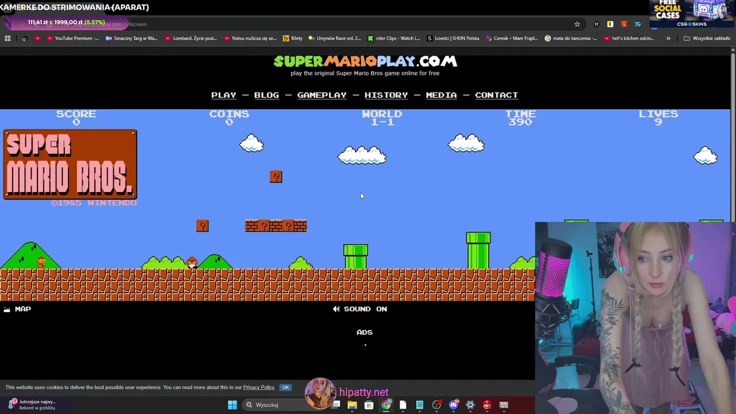Toggle SOUND ON to mute the game
736x414 pixels.
pos(360,309)
